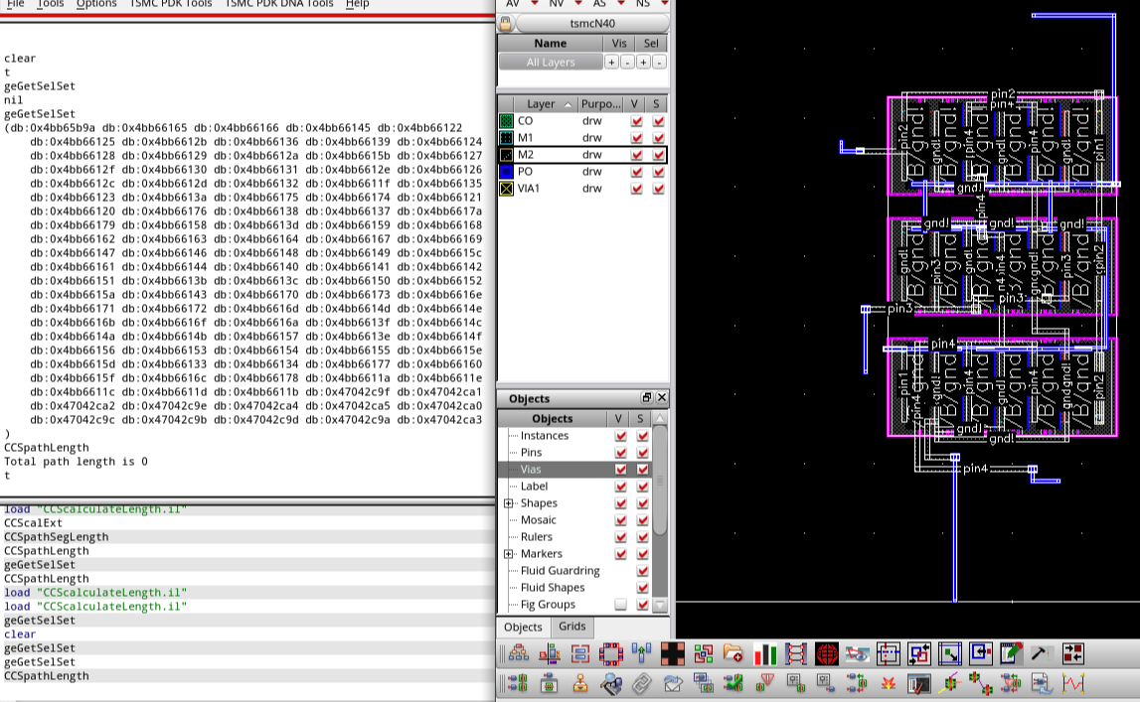
Task: Toggle selectability checkbox for Pins objects
Action: (642, 452)
